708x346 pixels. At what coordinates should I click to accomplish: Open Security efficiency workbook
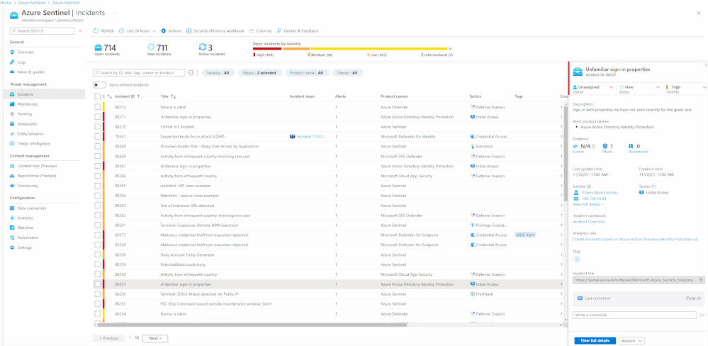click(x=215, y=30)
